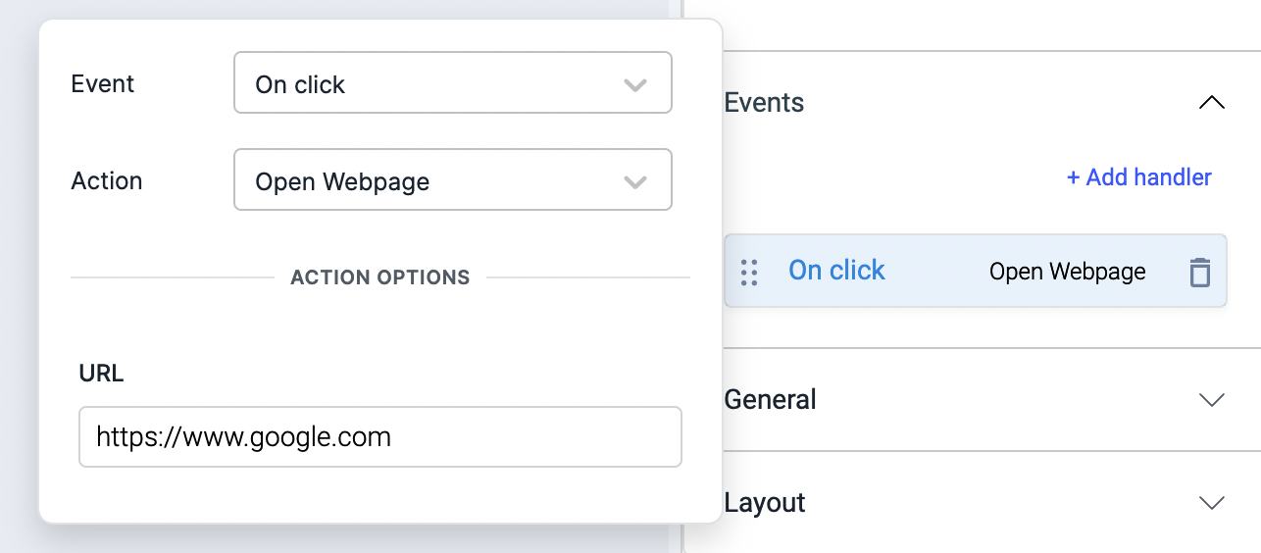
Task: Click the chevron arrow in the Action dropdown
Action: pos(635,182)
